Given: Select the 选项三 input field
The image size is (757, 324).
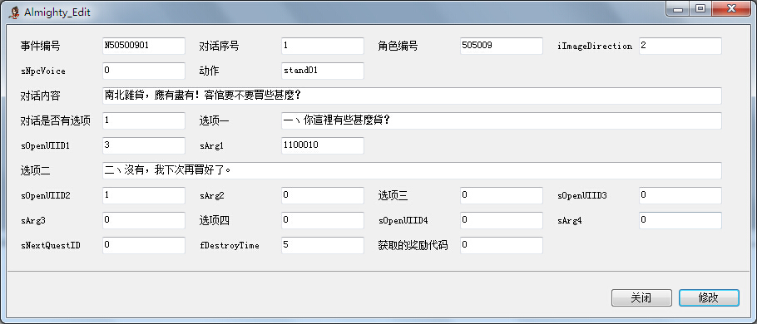Looking at the screenshot, I should (502, 195).
